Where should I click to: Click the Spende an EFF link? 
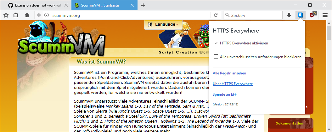[x=225, y=94]
